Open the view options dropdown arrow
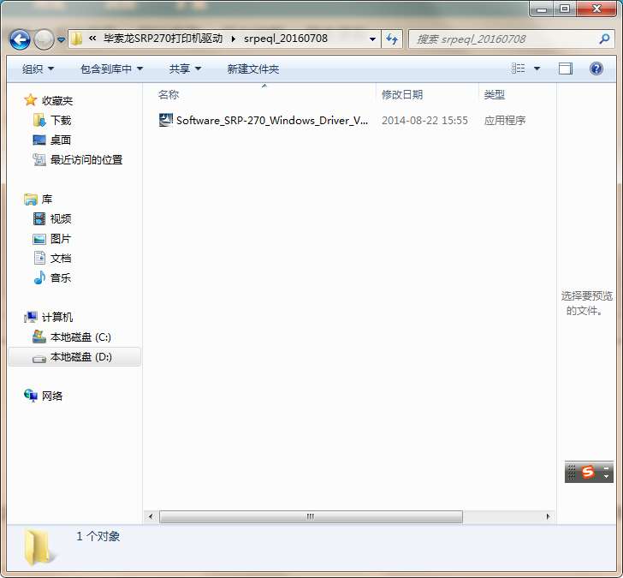623x578 pixels. [x=537, y=69]
